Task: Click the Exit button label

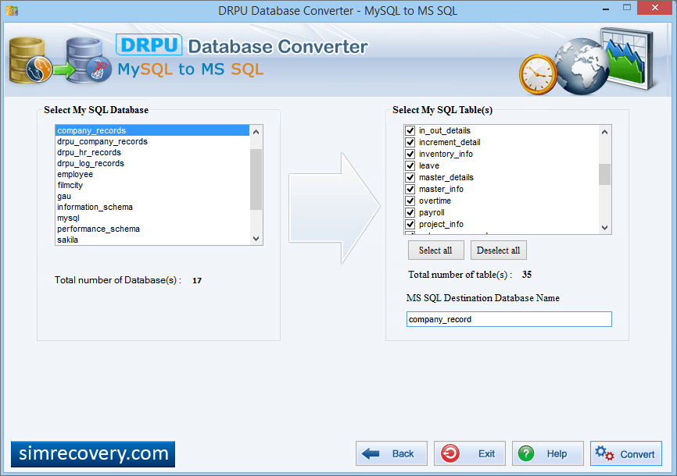Action: tap(486, 454)
